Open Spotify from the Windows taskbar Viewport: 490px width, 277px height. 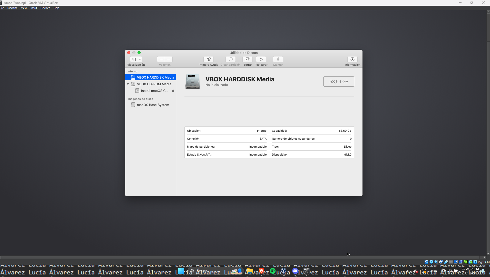coord(272,271)
